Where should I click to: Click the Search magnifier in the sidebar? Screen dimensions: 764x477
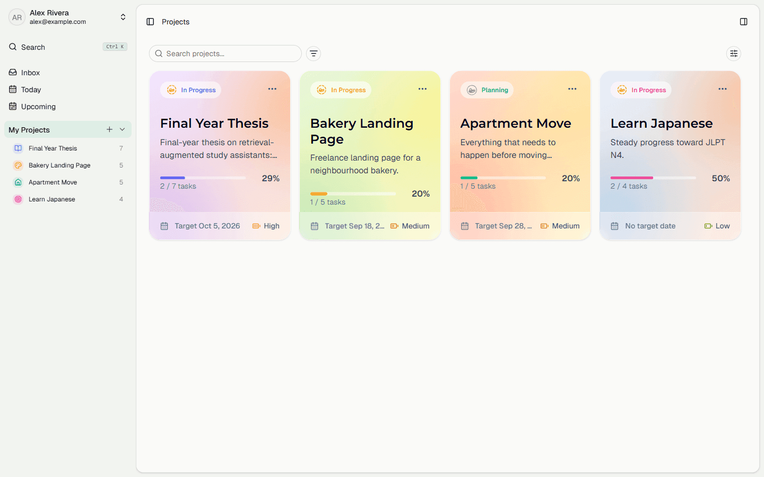pos(13,47)
